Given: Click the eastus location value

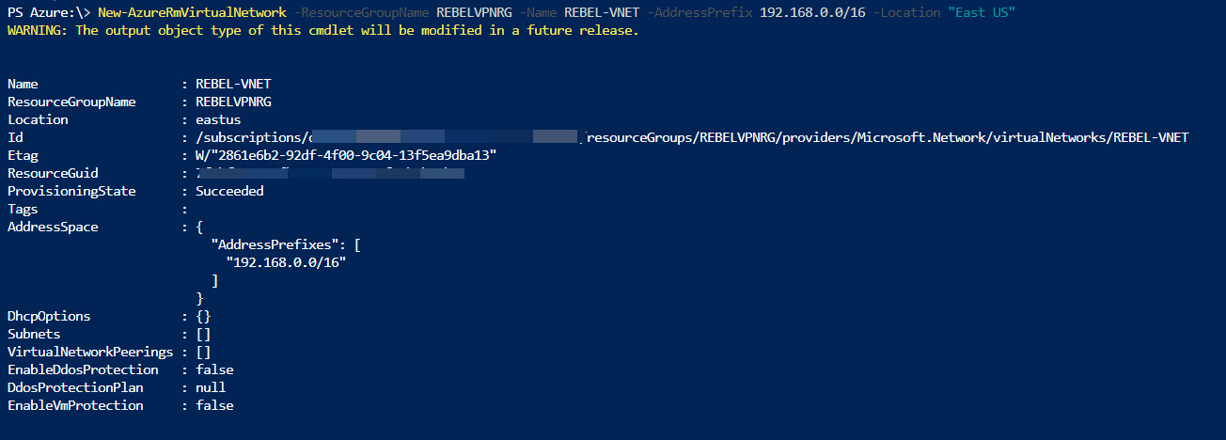Looking at the screenshot, I should 218,119.
